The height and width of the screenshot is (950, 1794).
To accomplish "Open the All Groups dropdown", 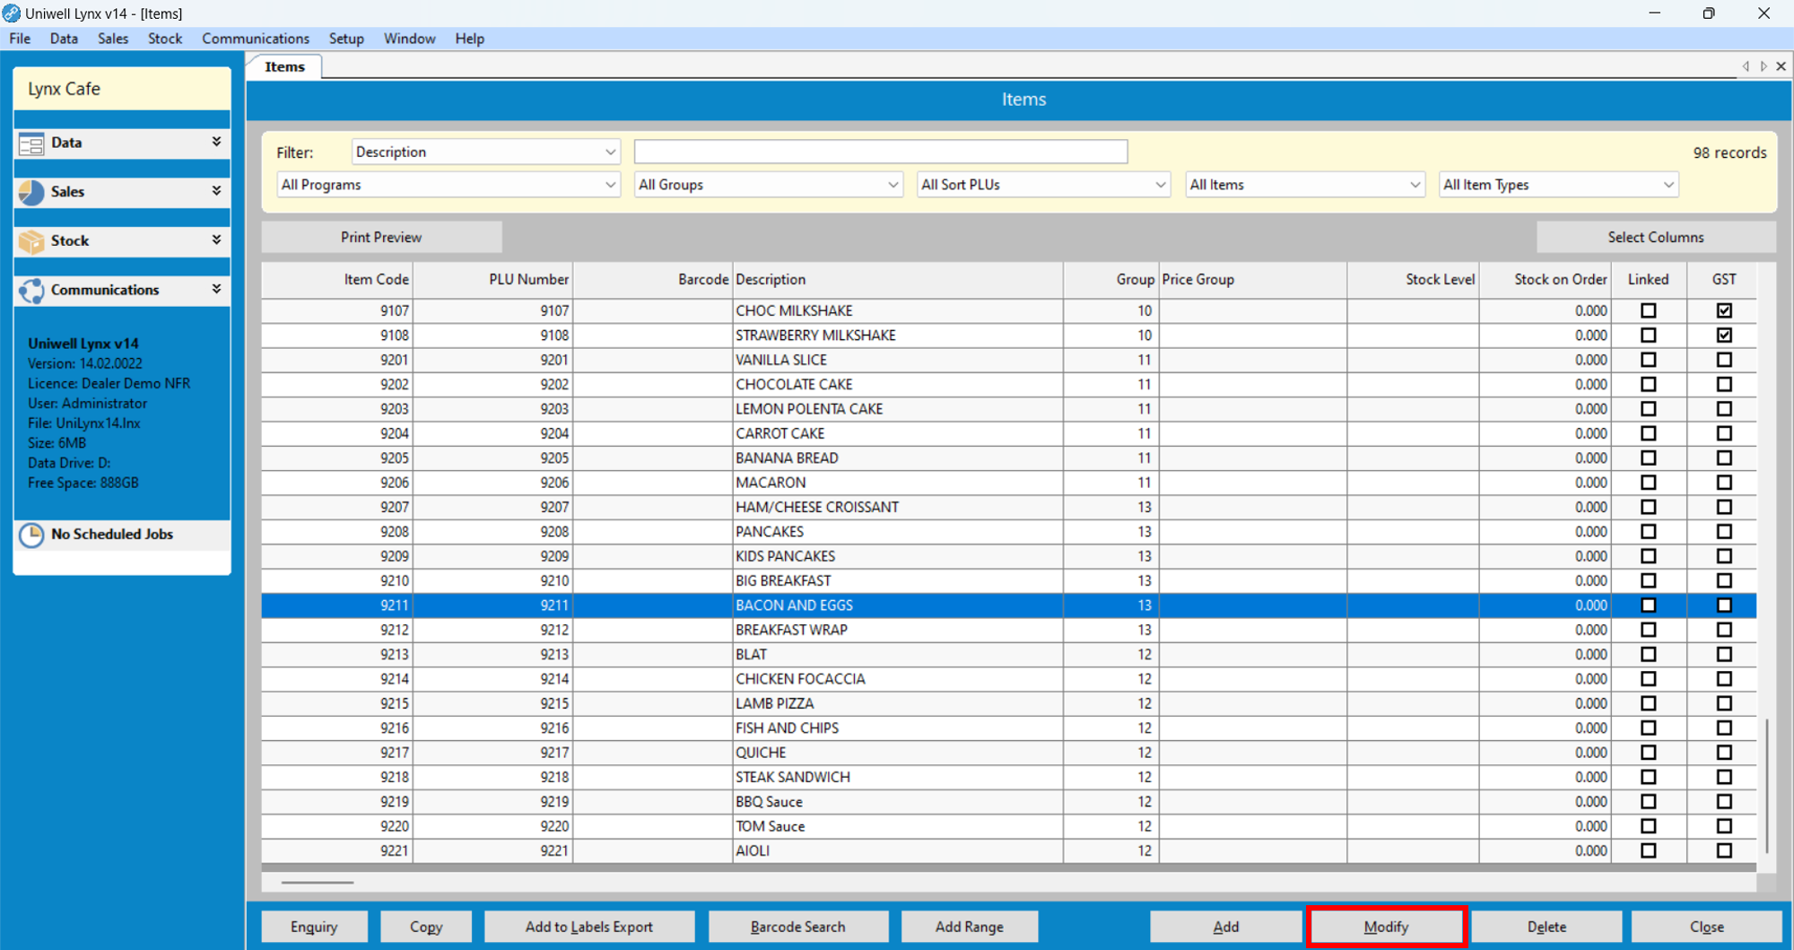I will coord(768,185).
